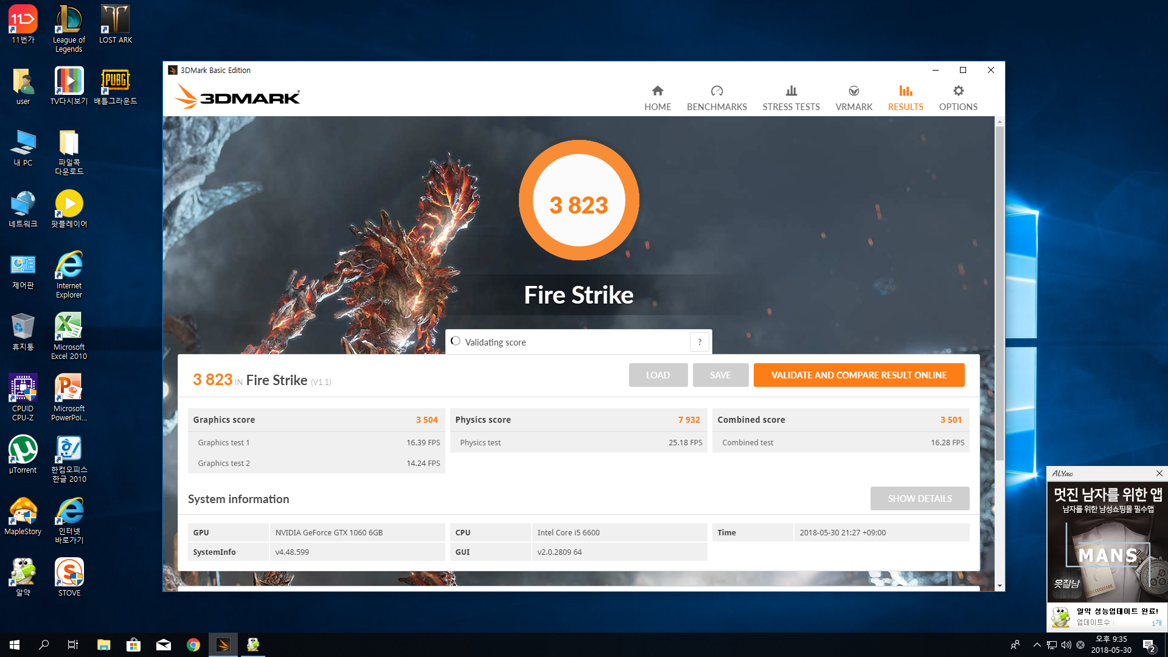1168x657 pixels.
Task: Open the Windows Start menu
Action: coord(15,645)
